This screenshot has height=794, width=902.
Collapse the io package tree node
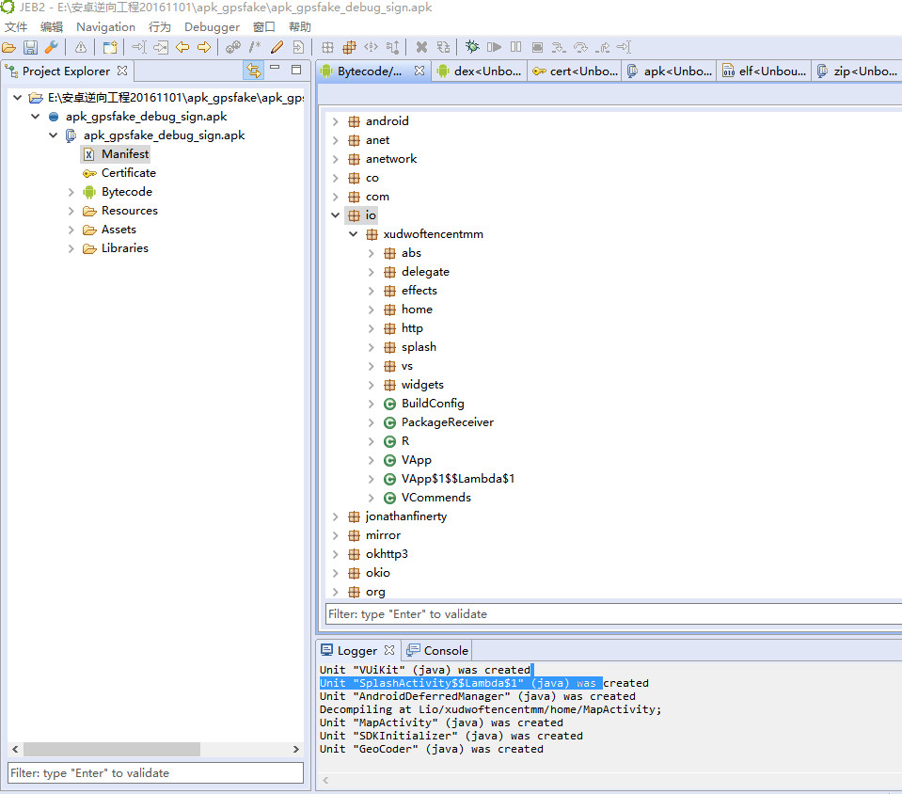pos(336,215)
